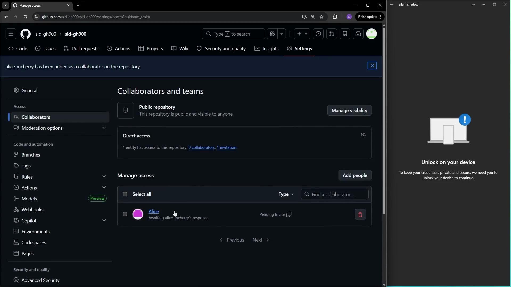
Task: Go to the Next page of collaborators
Action: tap(261, 240)
